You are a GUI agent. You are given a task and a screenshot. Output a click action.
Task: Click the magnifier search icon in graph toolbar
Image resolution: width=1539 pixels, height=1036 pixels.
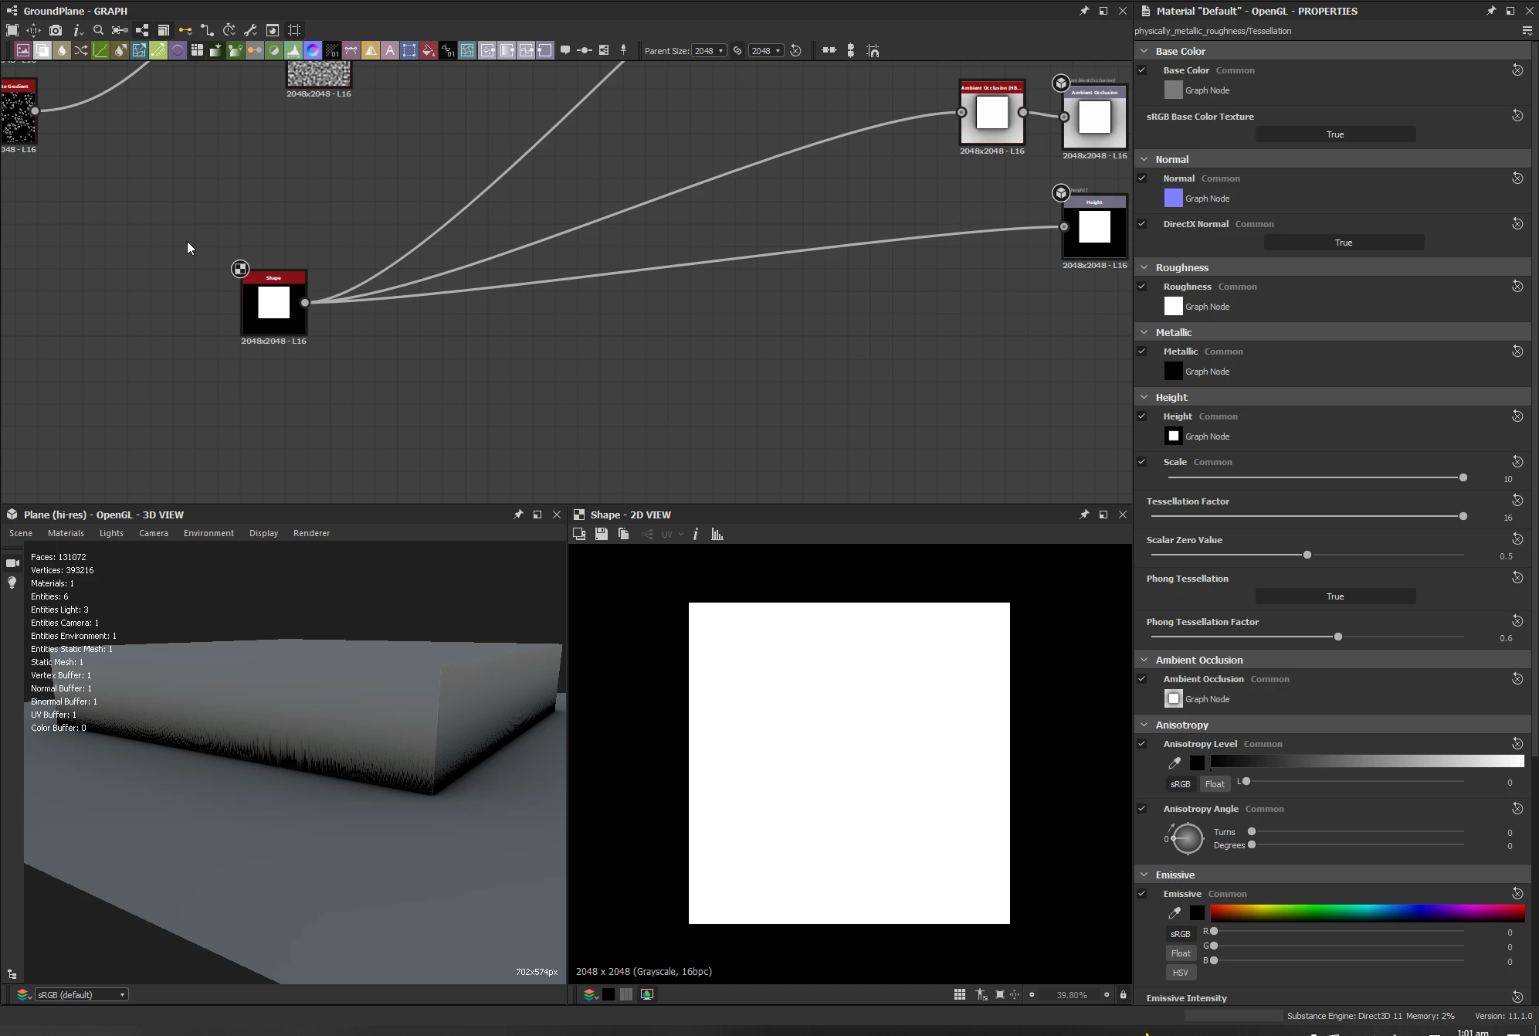coord(98,30)
